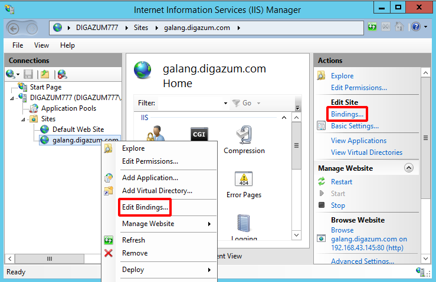
Task: Open the Go button dropdown arrow
Action: [x=258, y=103]
